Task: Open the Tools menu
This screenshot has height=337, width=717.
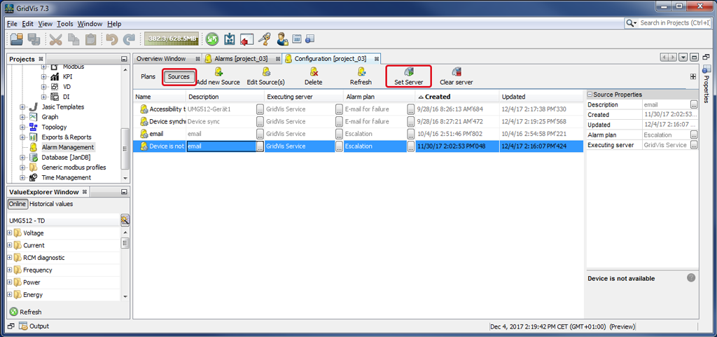Action: coord(64,24)
